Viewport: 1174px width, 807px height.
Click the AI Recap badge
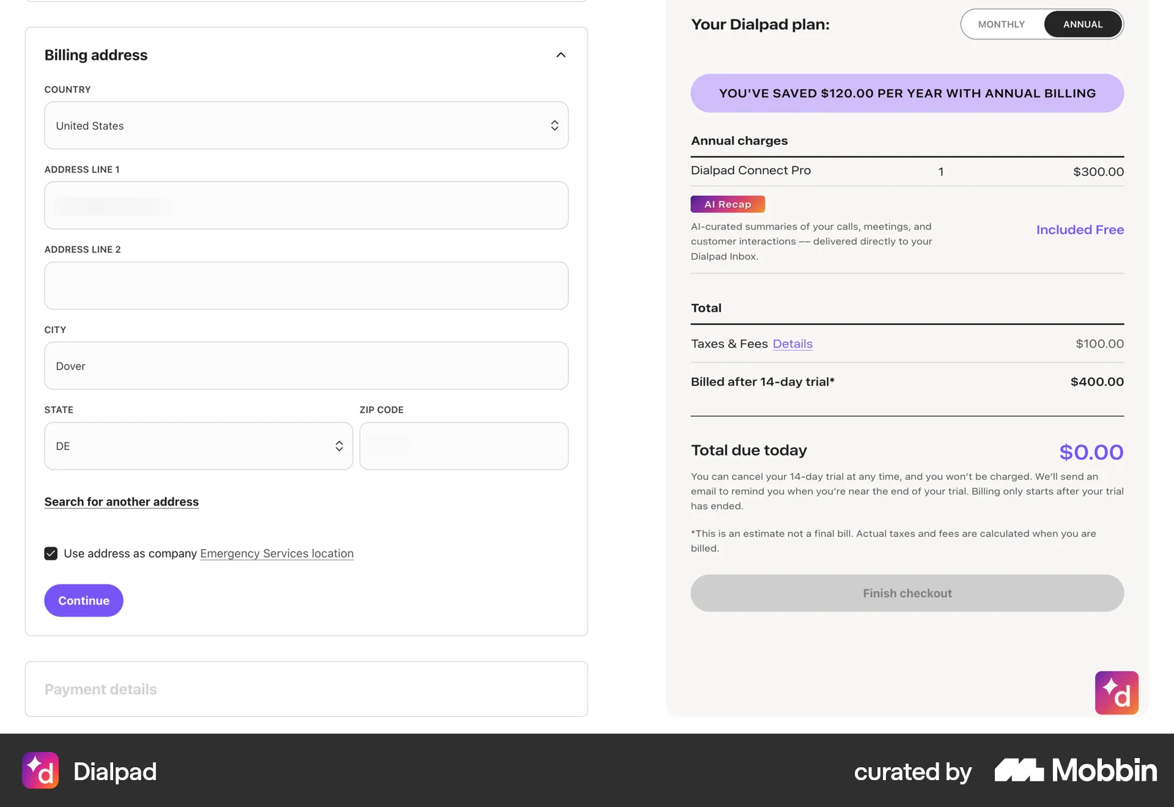(x=727, y=204)
